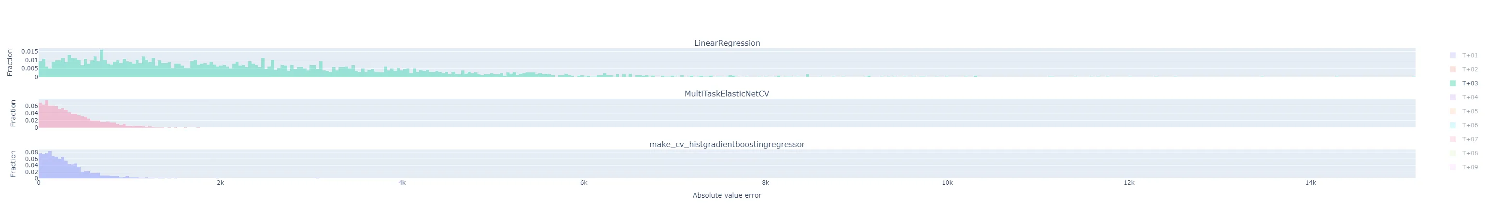Click the green T+03 legend swatch
This screenshot has width=1487, height=217.
click(x=1453, y=83)
